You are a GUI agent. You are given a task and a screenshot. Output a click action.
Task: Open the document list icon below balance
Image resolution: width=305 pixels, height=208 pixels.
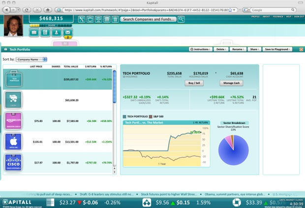[x=45, y=32]
